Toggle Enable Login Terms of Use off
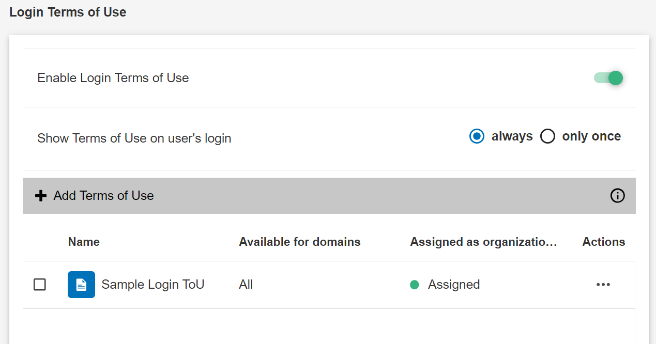 608,77
